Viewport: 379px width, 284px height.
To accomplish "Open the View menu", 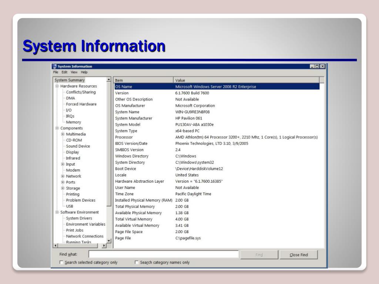I will tap(74, 72).
